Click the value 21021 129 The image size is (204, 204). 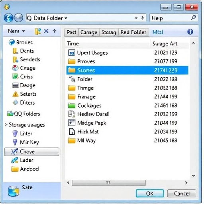(x=166, y=53)
